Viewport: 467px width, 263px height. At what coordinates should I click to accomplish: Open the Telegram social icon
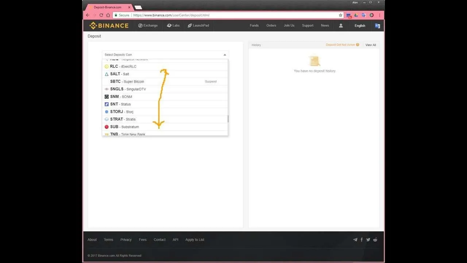coord(355,240)
